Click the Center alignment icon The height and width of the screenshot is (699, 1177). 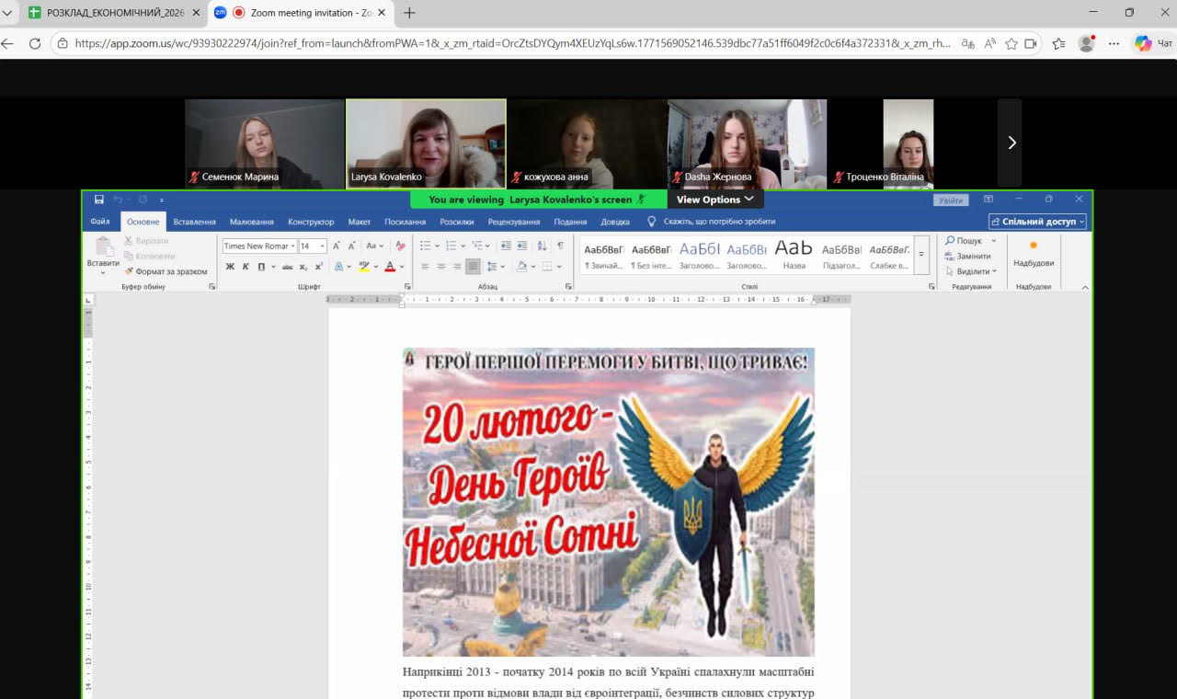(441, 267)
